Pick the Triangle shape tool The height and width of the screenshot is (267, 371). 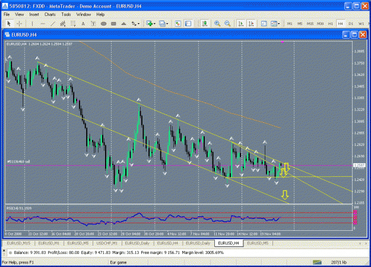coord(123,23)
